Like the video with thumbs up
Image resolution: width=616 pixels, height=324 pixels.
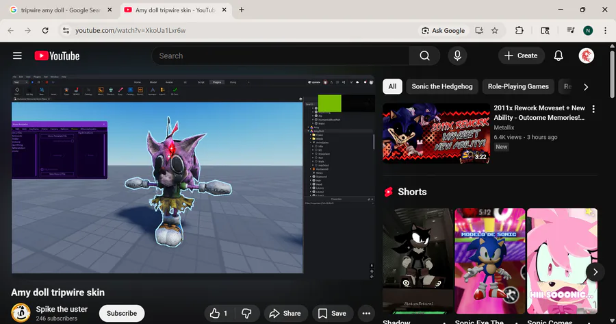tap(219, 314)
